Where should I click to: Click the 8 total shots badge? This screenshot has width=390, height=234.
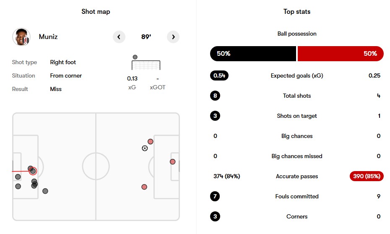click(215, 96)
